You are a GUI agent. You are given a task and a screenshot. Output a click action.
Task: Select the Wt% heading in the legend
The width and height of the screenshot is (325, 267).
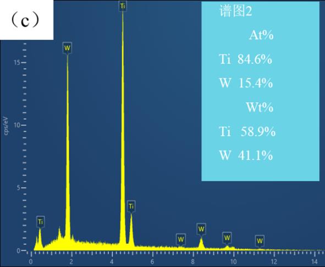pyautogui.click(x=260, y=107)
